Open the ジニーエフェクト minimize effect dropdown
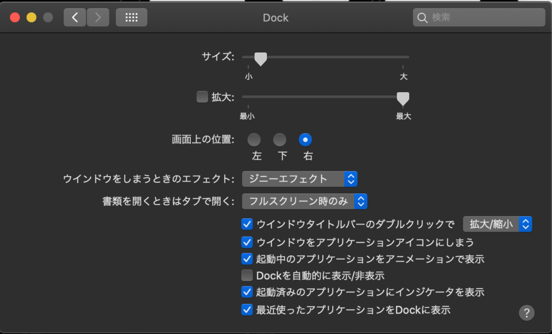 (300, 179)
